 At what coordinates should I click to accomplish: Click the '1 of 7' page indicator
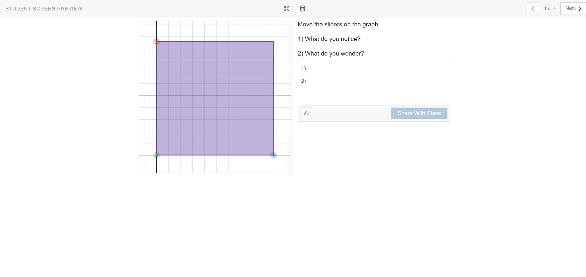[550, 9]
